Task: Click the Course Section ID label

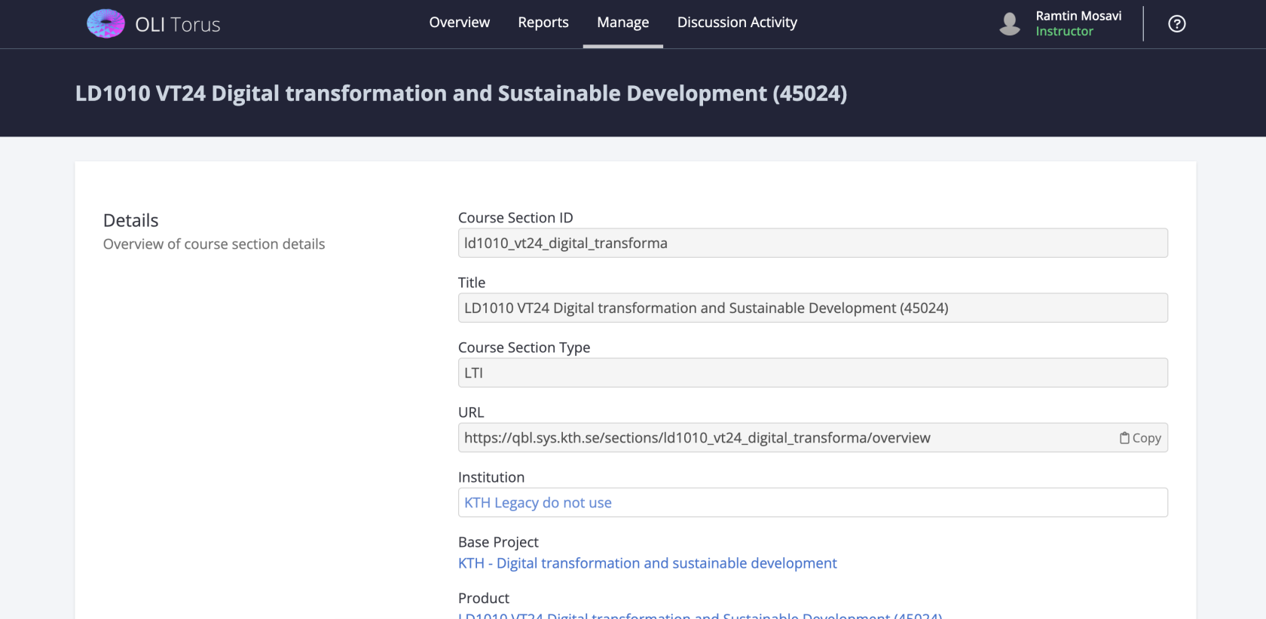Action: coord(515,218)
